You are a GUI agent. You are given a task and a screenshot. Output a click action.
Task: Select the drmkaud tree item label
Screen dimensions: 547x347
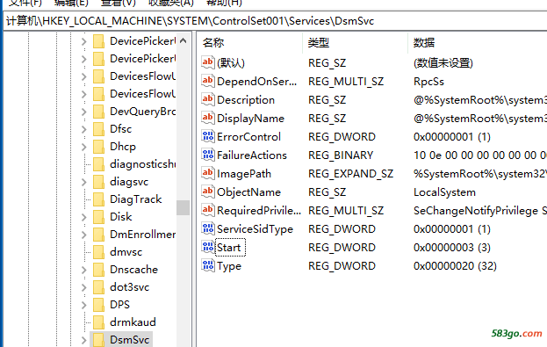(x=133, y=322)
